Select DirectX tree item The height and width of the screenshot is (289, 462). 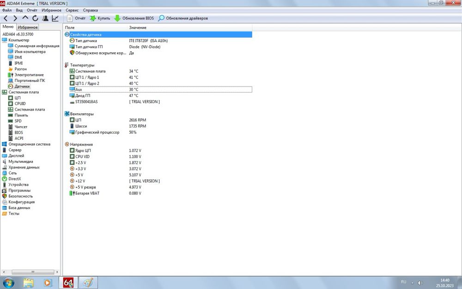pos(12,178)
